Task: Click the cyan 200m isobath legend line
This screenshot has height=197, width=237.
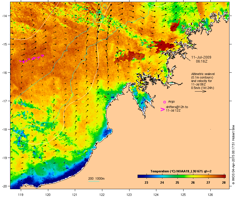Action: pyautogui.click(x=94, y=181)
